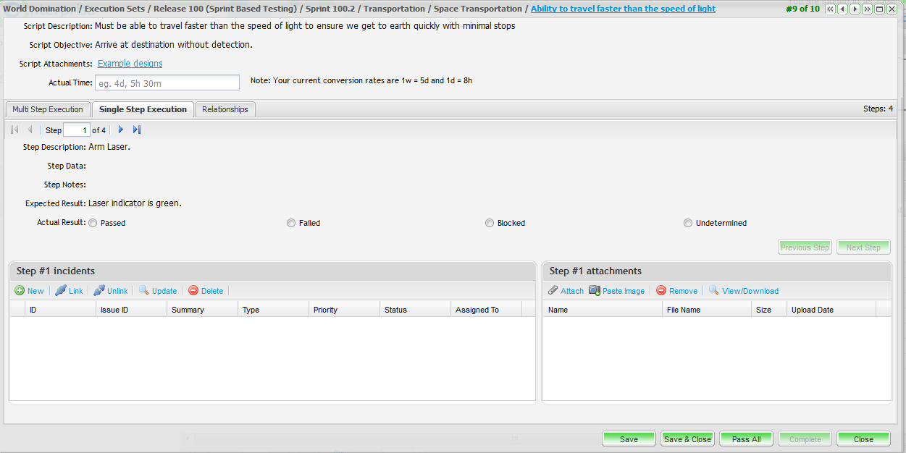Screen dimensions: 906x453
Task: Open the Relationships tab
Action: [x=225, y=109]
